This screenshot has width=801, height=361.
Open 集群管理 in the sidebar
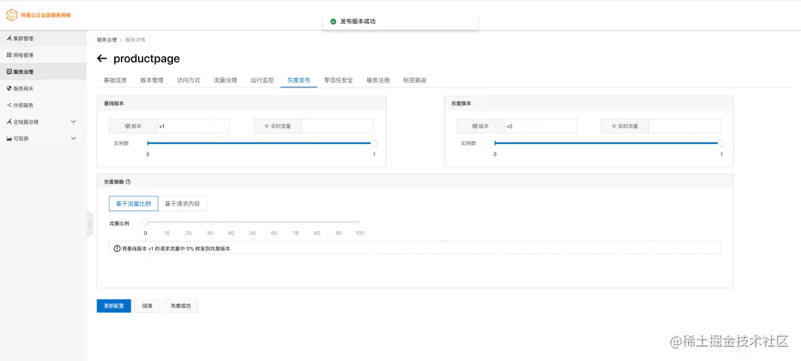click(x=44, y=39)
